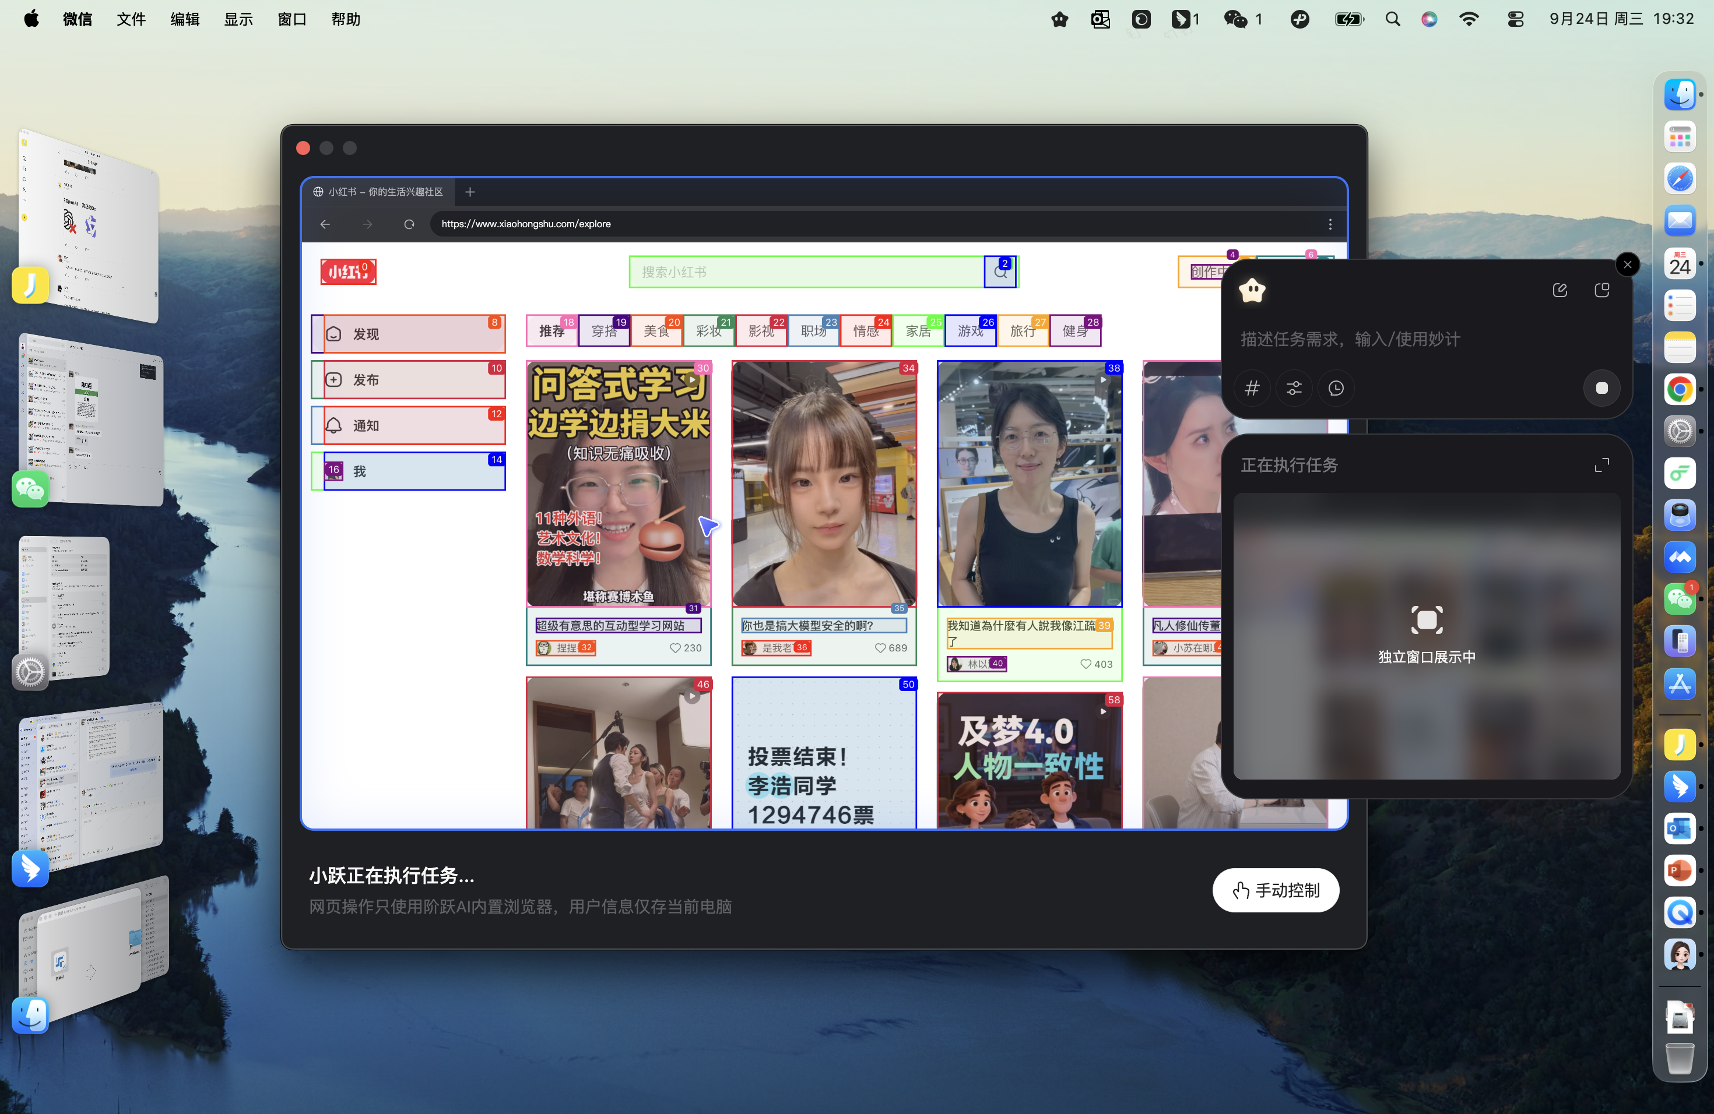Open the browser three-dot options menu

click(1330, 224)
